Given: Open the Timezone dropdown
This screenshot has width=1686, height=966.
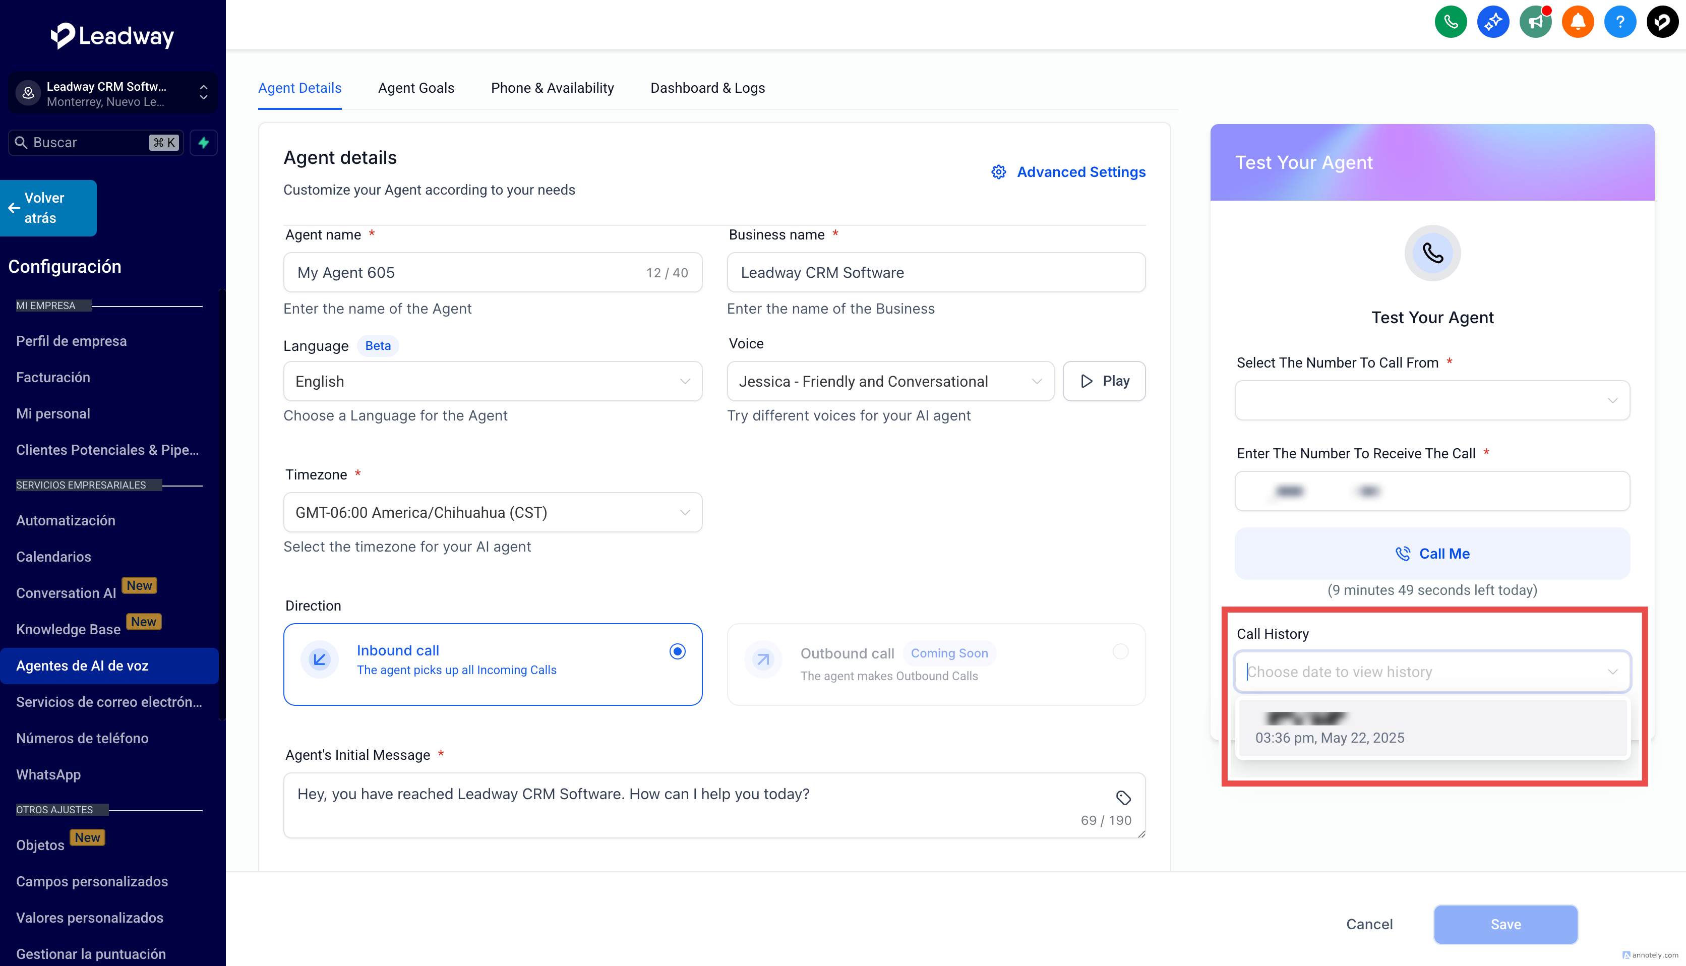Looking at the screenshot, I should 492,512.
